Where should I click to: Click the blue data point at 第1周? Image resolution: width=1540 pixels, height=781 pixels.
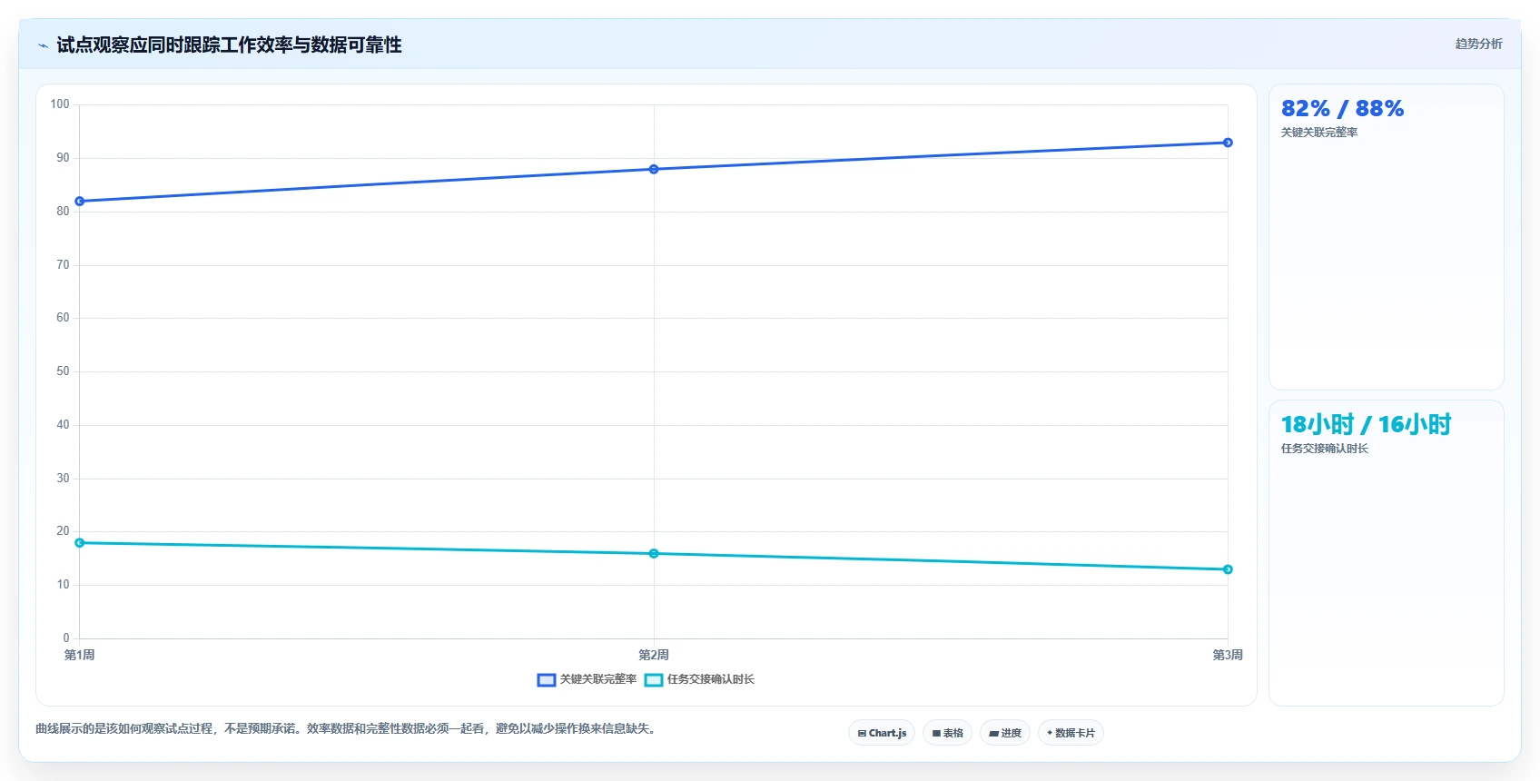[x=80, y=201]
